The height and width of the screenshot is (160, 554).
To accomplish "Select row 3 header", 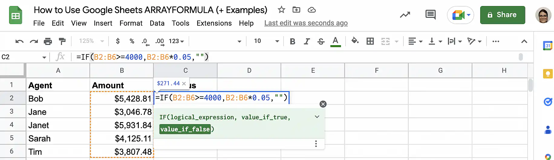I will [11, 111].
